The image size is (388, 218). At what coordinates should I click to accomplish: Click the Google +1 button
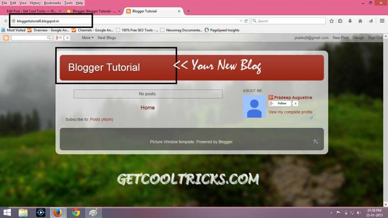pos(59,38)
